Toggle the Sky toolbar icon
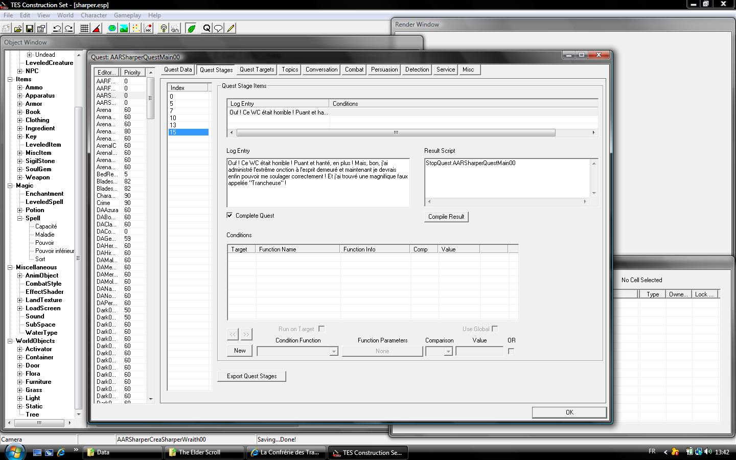Screen dimensions: 736x460 pos(175,29)
